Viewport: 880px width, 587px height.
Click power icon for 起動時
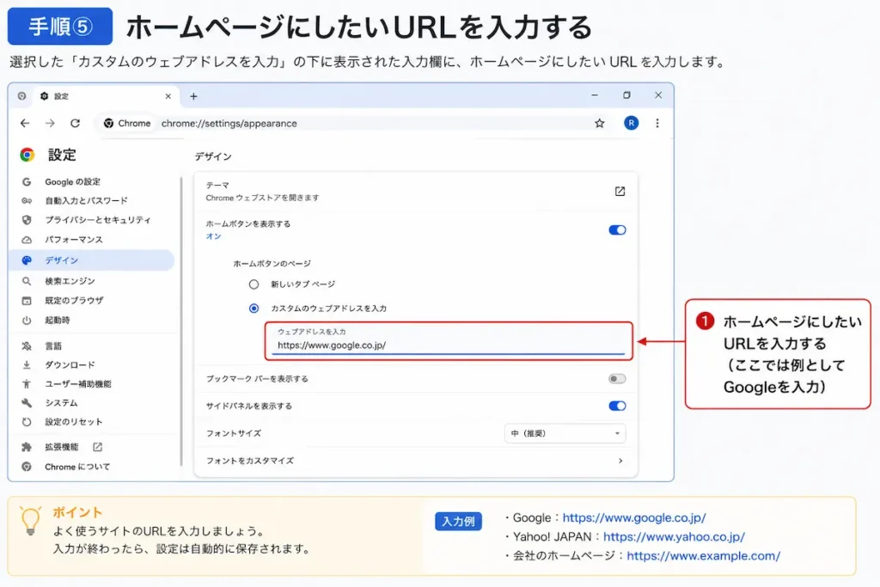click(x=27, y=321)
